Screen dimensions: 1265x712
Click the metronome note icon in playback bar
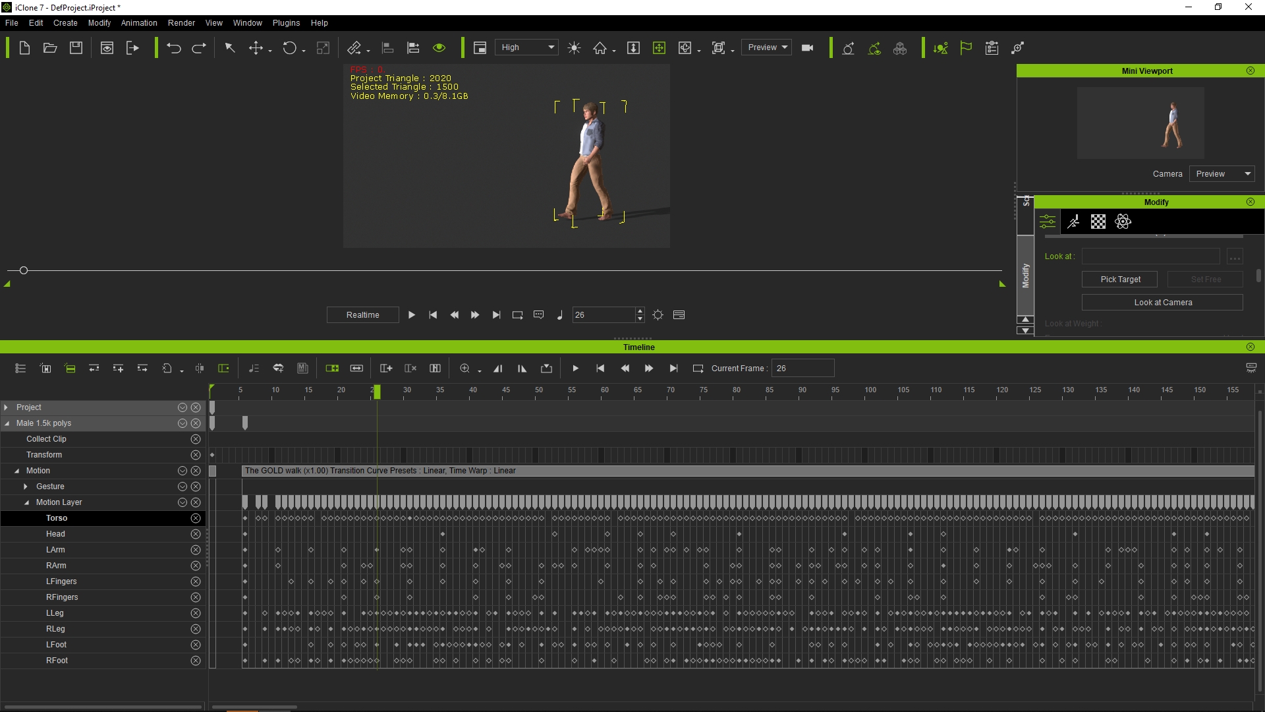pyautogui.click(x=560, y=315)
